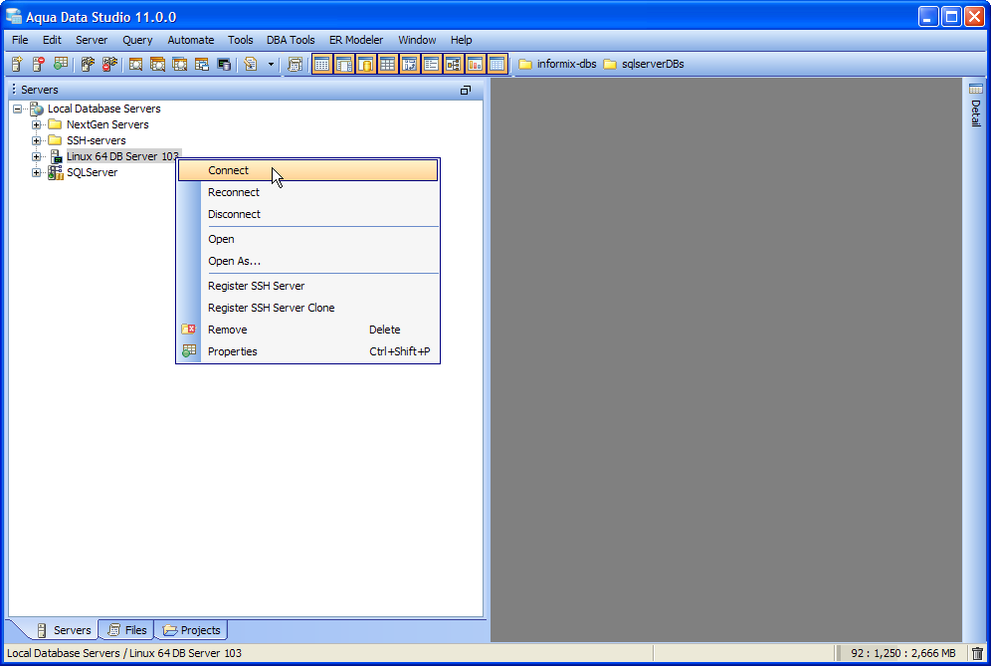This screenshot has width=991, height=666.
Task: Click the second query window magnifier icon
Action: pyautogui.click(x=158, y=64)
